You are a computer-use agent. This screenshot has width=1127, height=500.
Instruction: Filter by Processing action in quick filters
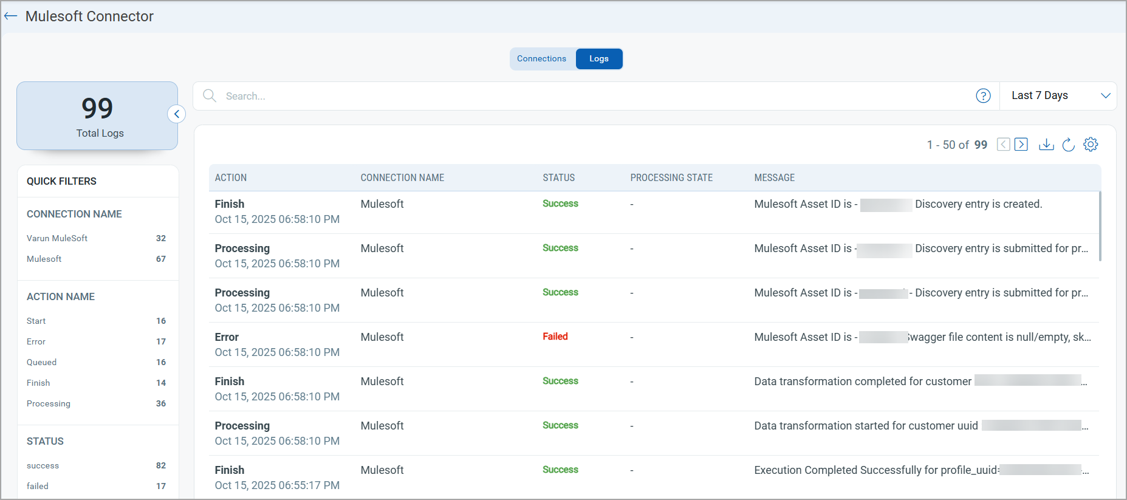pyautogui.click(x=96, y=403)
